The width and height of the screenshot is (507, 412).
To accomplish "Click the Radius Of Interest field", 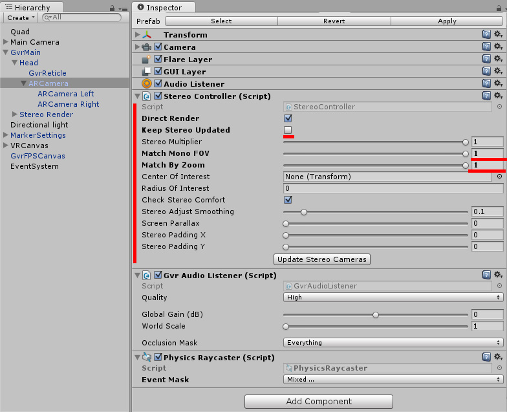I will point(393,188).
